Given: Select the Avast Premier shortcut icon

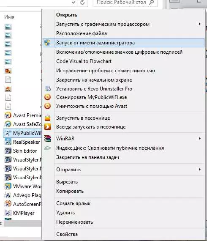Looking at the screenshot, I should click(8, 115).
